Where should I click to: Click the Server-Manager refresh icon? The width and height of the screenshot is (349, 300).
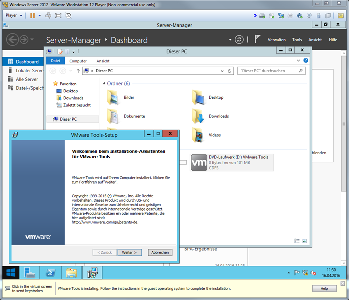[239, 40]
